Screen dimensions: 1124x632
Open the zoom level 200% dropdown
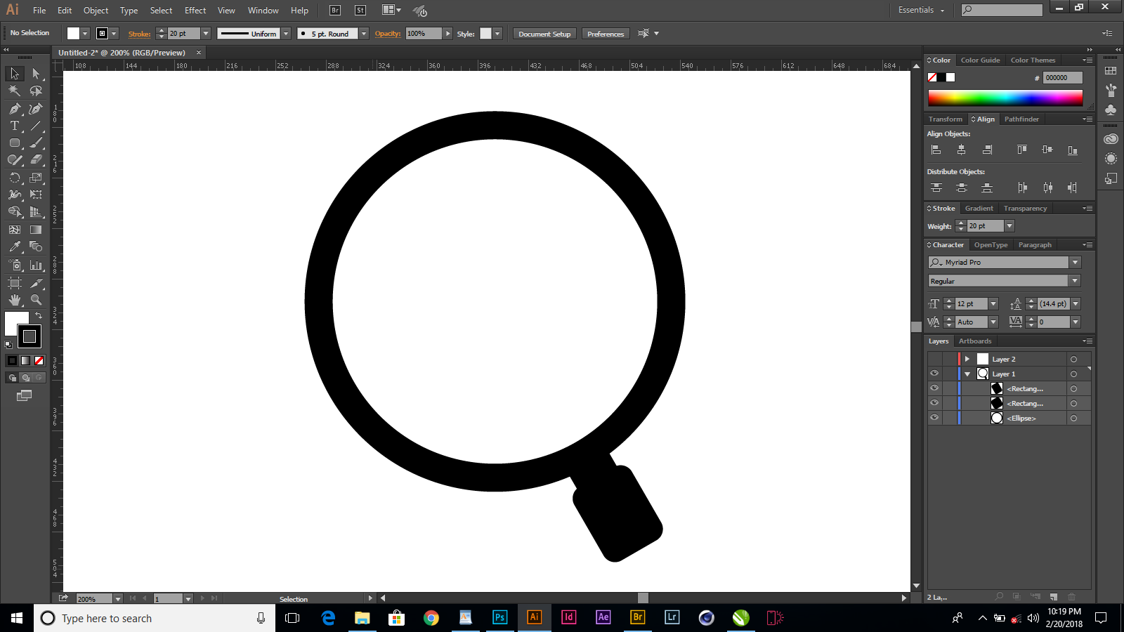coord(117,598)
